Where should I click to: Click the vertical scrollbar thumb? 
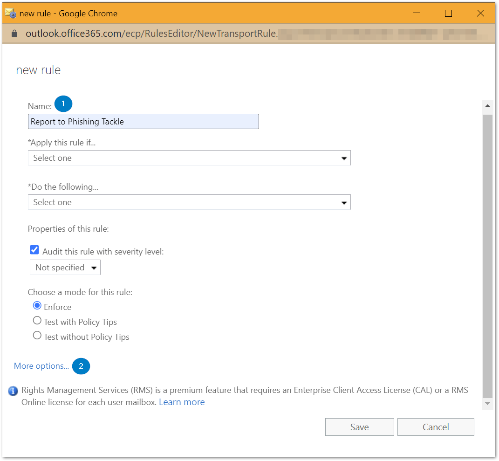pos(487,256)
